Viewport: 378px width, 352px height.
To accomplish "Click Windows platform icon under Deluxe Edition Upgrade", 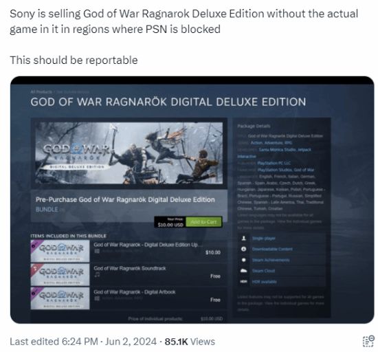I will click(97, 251).
